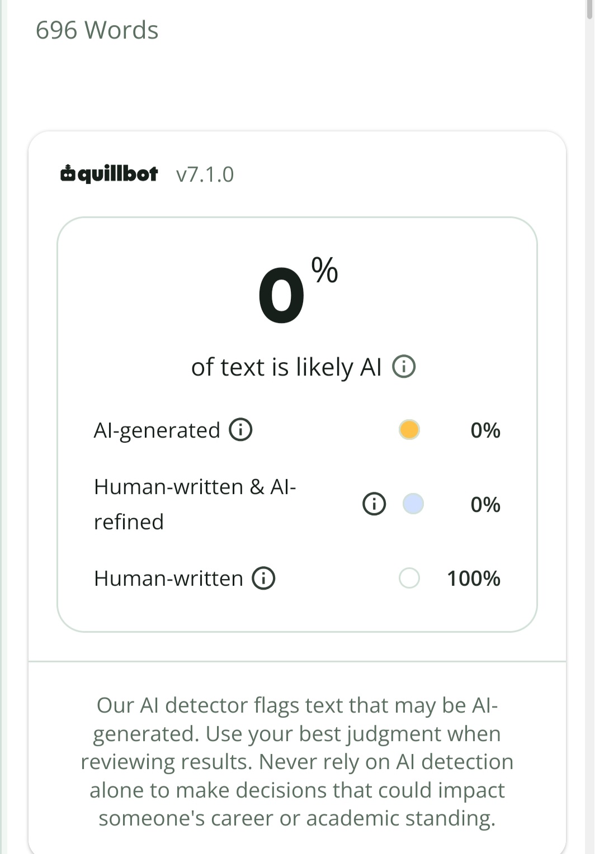Click the AI-generated label
Screen dimensions: 604x854
(x=157, y=430)
